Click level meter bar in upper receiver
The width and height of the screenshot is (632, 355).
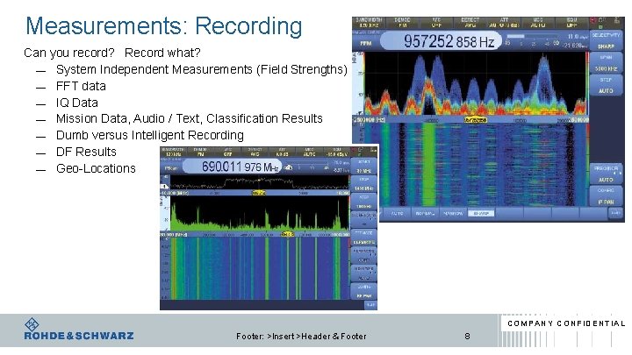532,36
